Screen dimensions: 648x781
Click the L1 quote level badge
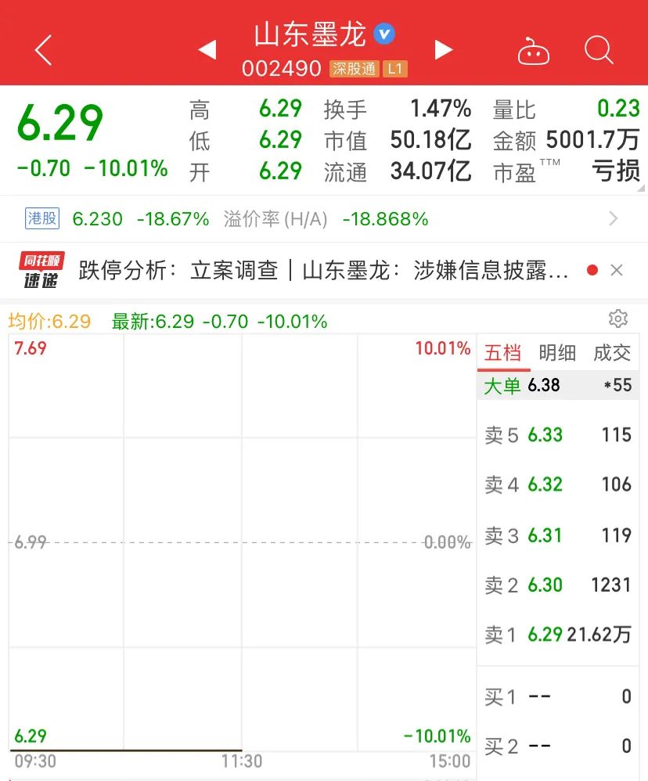tap(395, 69)
